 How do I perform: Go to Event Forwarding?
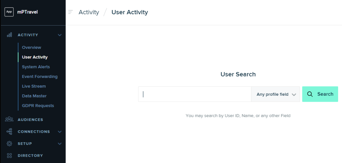point(40,77)
